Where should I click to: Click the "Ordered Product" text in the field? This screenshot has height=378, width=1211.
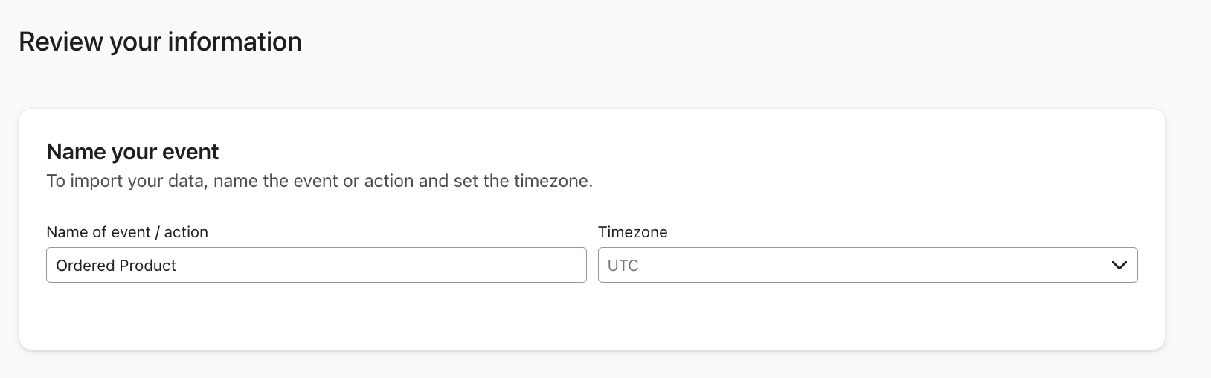tap(116, 266)
